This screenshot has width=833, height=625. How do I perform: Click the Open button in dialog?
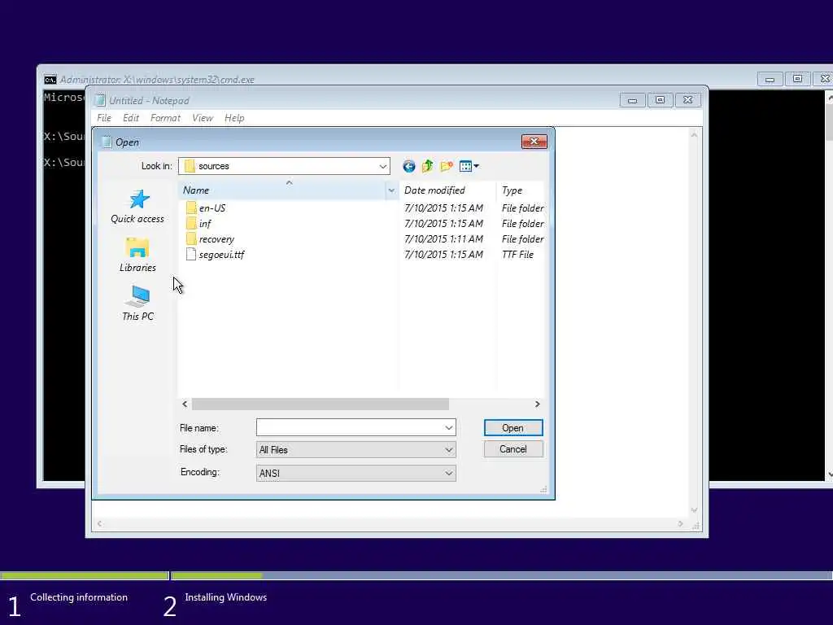coord(513,428)
